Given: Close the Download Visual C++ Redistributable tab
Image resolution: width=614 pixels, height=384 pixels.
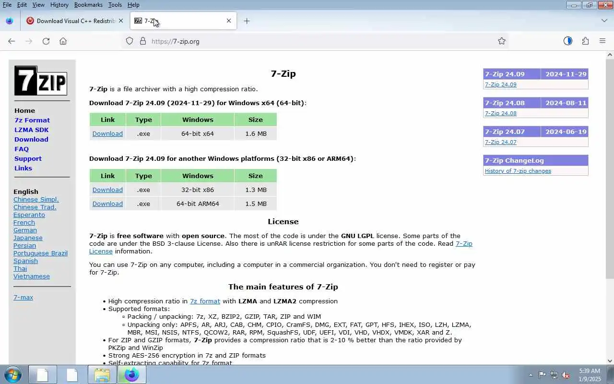Looking at the screenshot, I should pos(121,21).
